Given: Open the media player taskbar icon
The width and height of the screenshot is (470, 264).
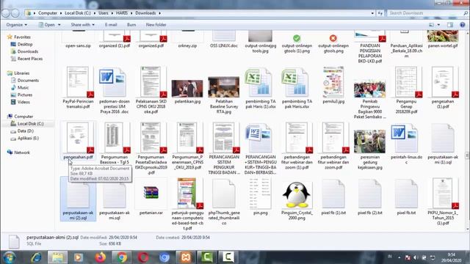Looking at the screenshot, I should pos(79,257).
